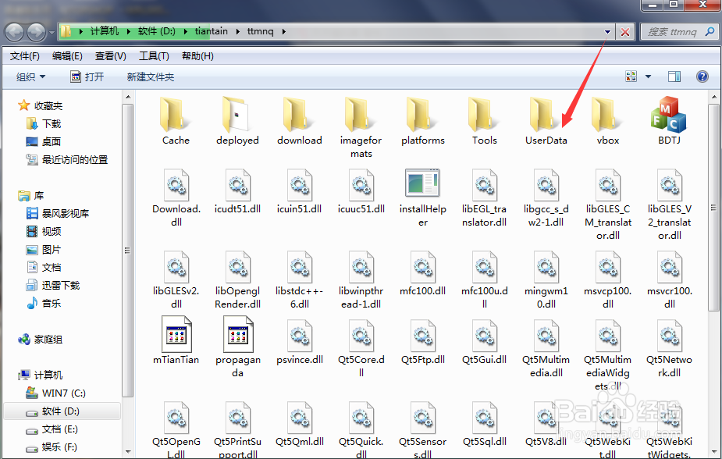Select the installHelper program
The image size is (722, 459).
(423, 198)
